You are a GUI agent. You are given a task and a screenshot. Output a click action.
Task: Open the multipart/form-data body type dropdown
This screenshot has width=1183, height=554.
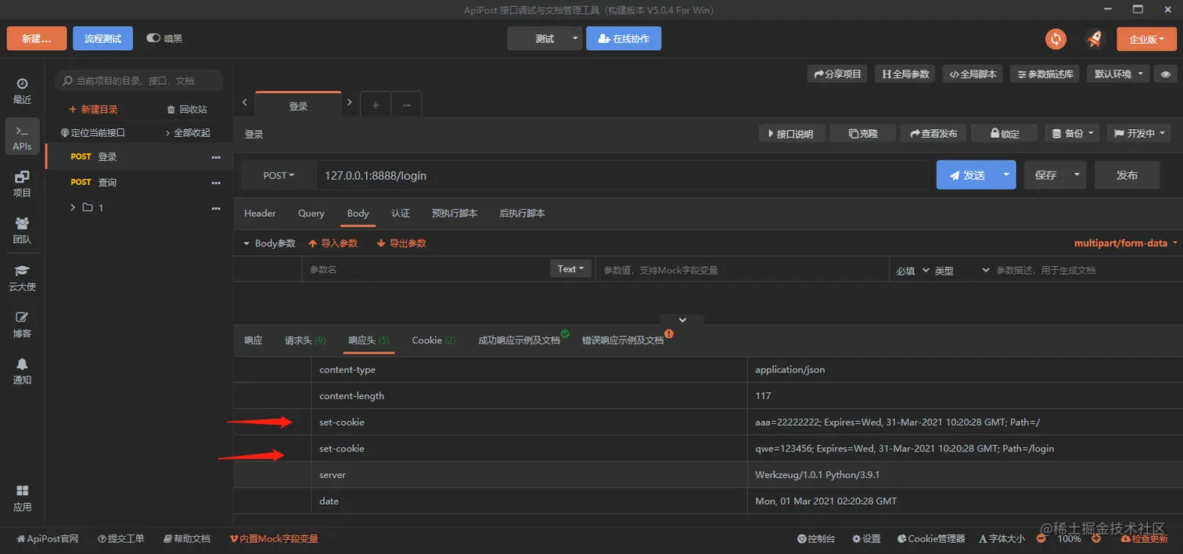pos(1126,243)
